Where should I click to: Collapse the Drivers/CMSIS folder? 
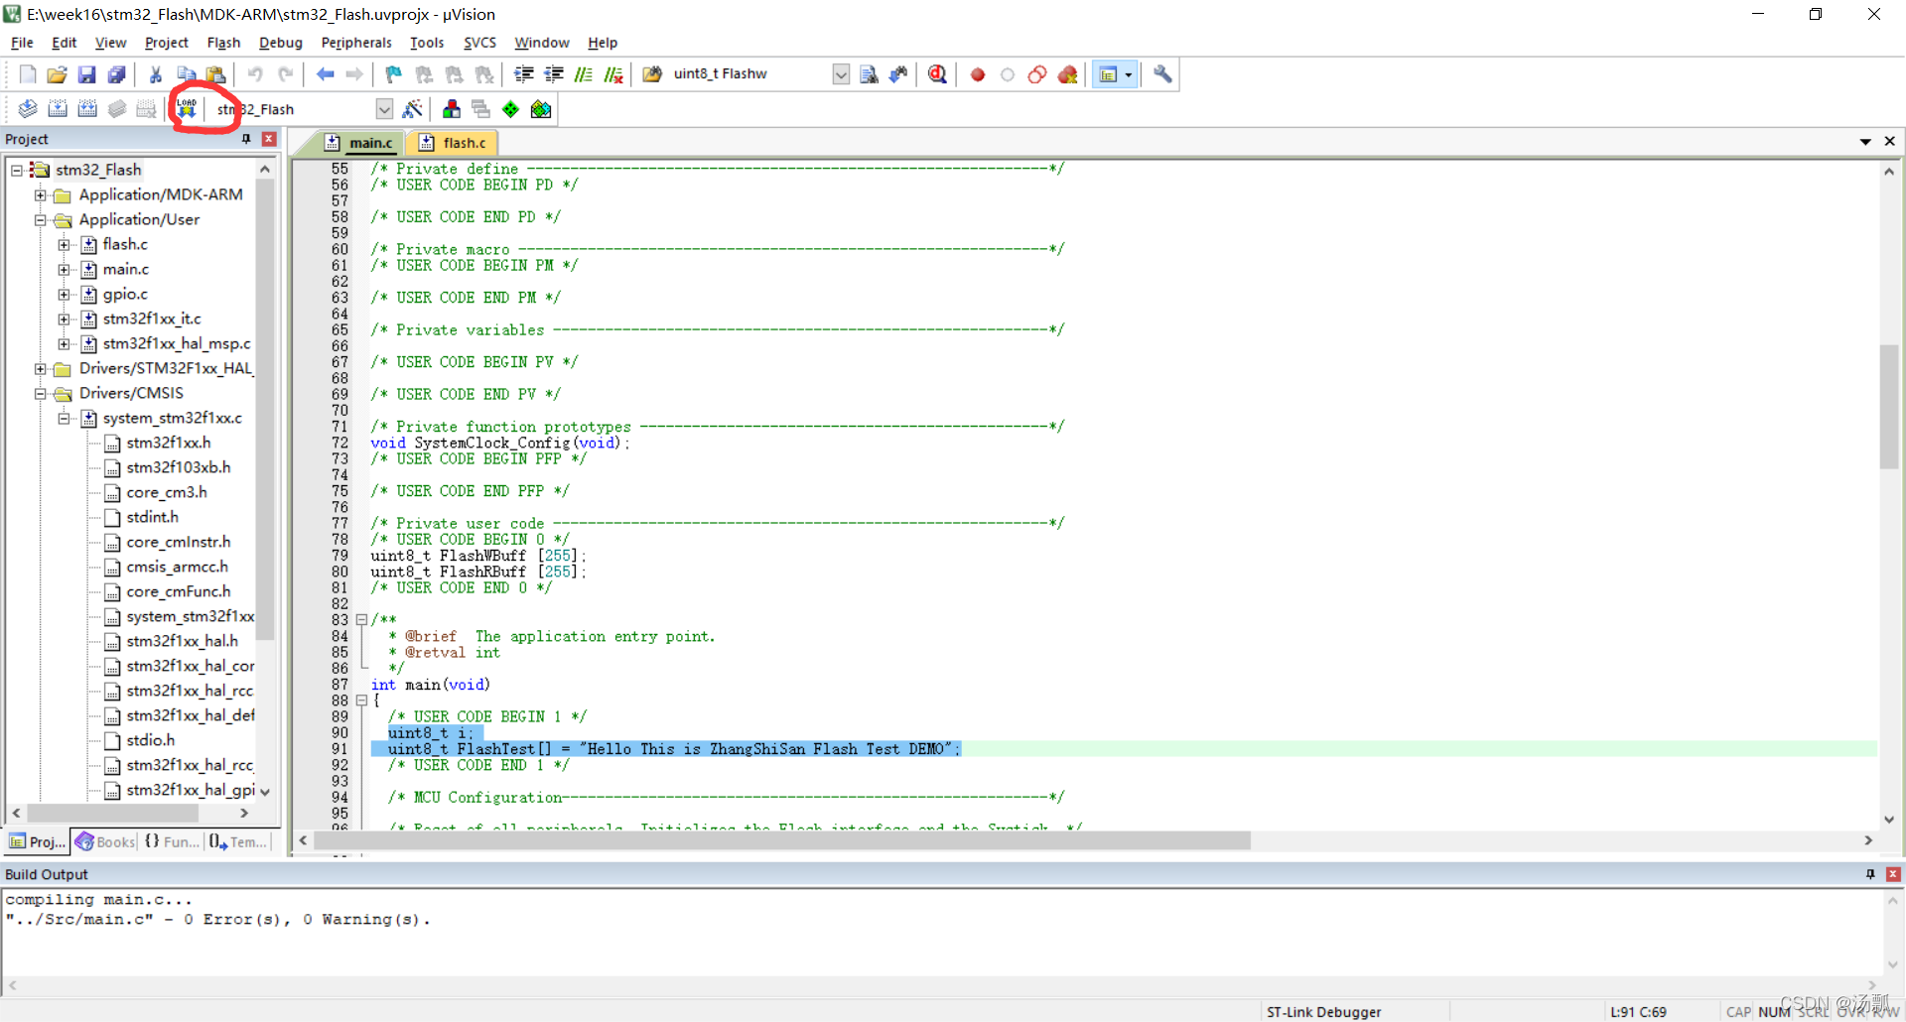tap(41, 393)
